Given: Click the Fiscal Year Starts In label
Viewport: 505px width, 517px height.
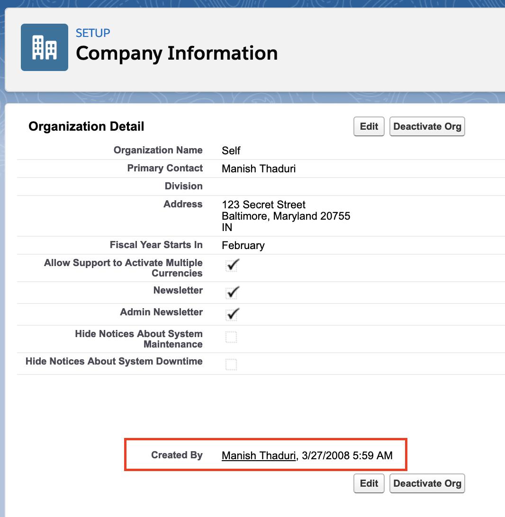Looking at the screenshot, I should 156,245.
